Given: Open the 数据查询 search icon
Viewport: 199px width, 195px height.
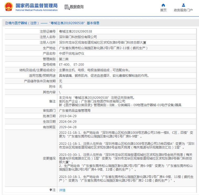Looking at the screenshot, I should click(67, 7).
